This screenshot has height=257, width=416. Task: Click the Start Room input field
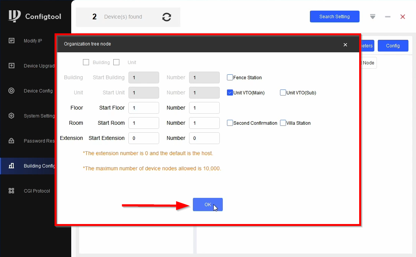pyautogui.click(x=144, y=123)
